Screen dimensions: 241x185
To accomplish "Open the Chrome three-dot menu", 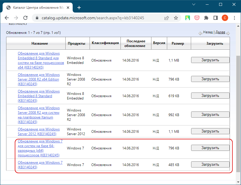I will (x=234, y=18).
